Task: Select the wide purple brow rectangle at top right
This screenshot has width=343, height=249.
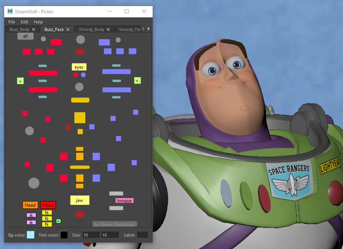Action: pyautogui.click(x=104, y=42)
